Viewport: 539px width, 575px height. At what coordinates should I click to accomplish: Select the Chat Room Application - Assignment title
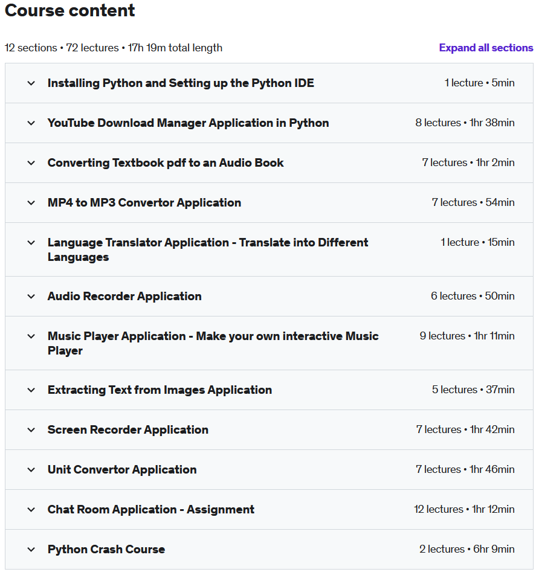[151, 509]
